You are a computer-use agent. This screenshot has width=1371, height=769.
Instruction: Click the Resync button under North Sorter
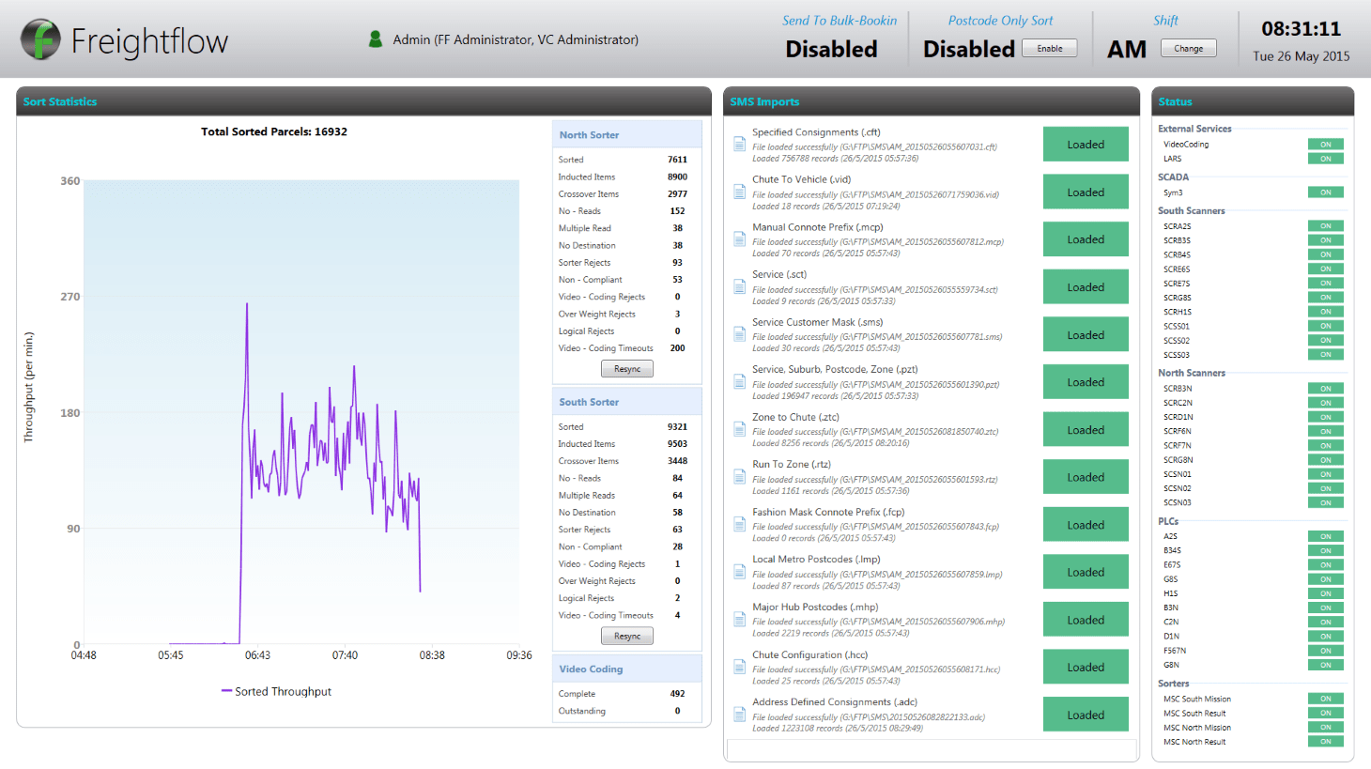[626, 368]
